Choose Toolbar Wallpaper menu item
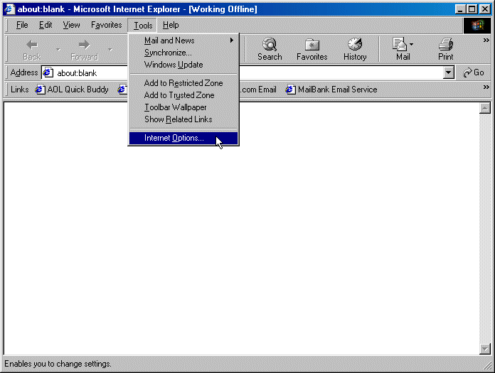The height and width of the screenshot is (373, 495). coord(183,107)
